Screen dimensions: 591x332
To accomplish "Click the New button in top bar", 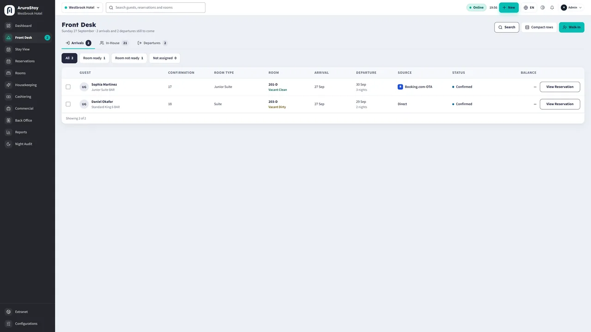I will 509,7.
